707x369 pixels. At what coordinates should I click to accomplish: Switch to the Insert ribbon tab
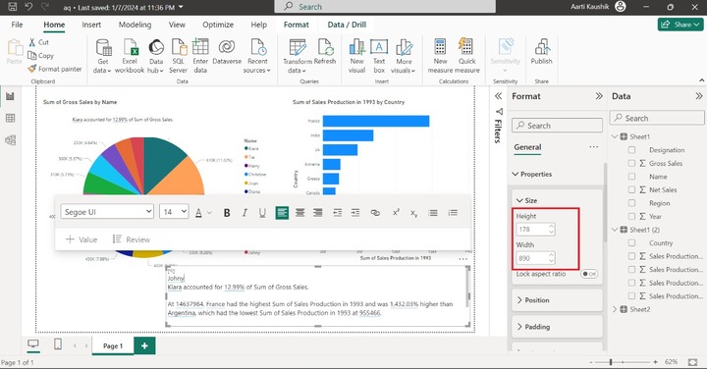tap(91, 25)
